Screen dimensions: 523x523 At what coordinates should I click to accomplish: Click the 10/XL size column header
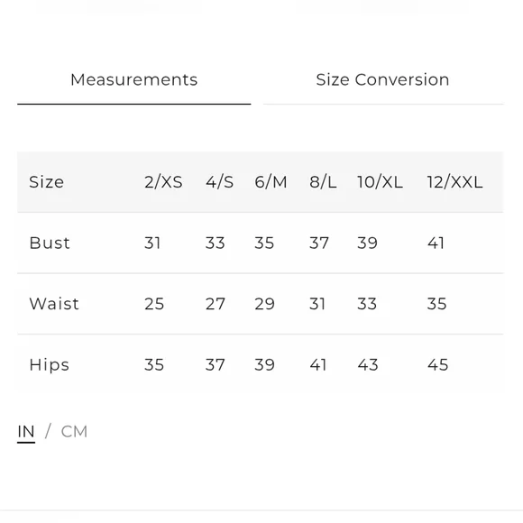click(x=380, y=182)
